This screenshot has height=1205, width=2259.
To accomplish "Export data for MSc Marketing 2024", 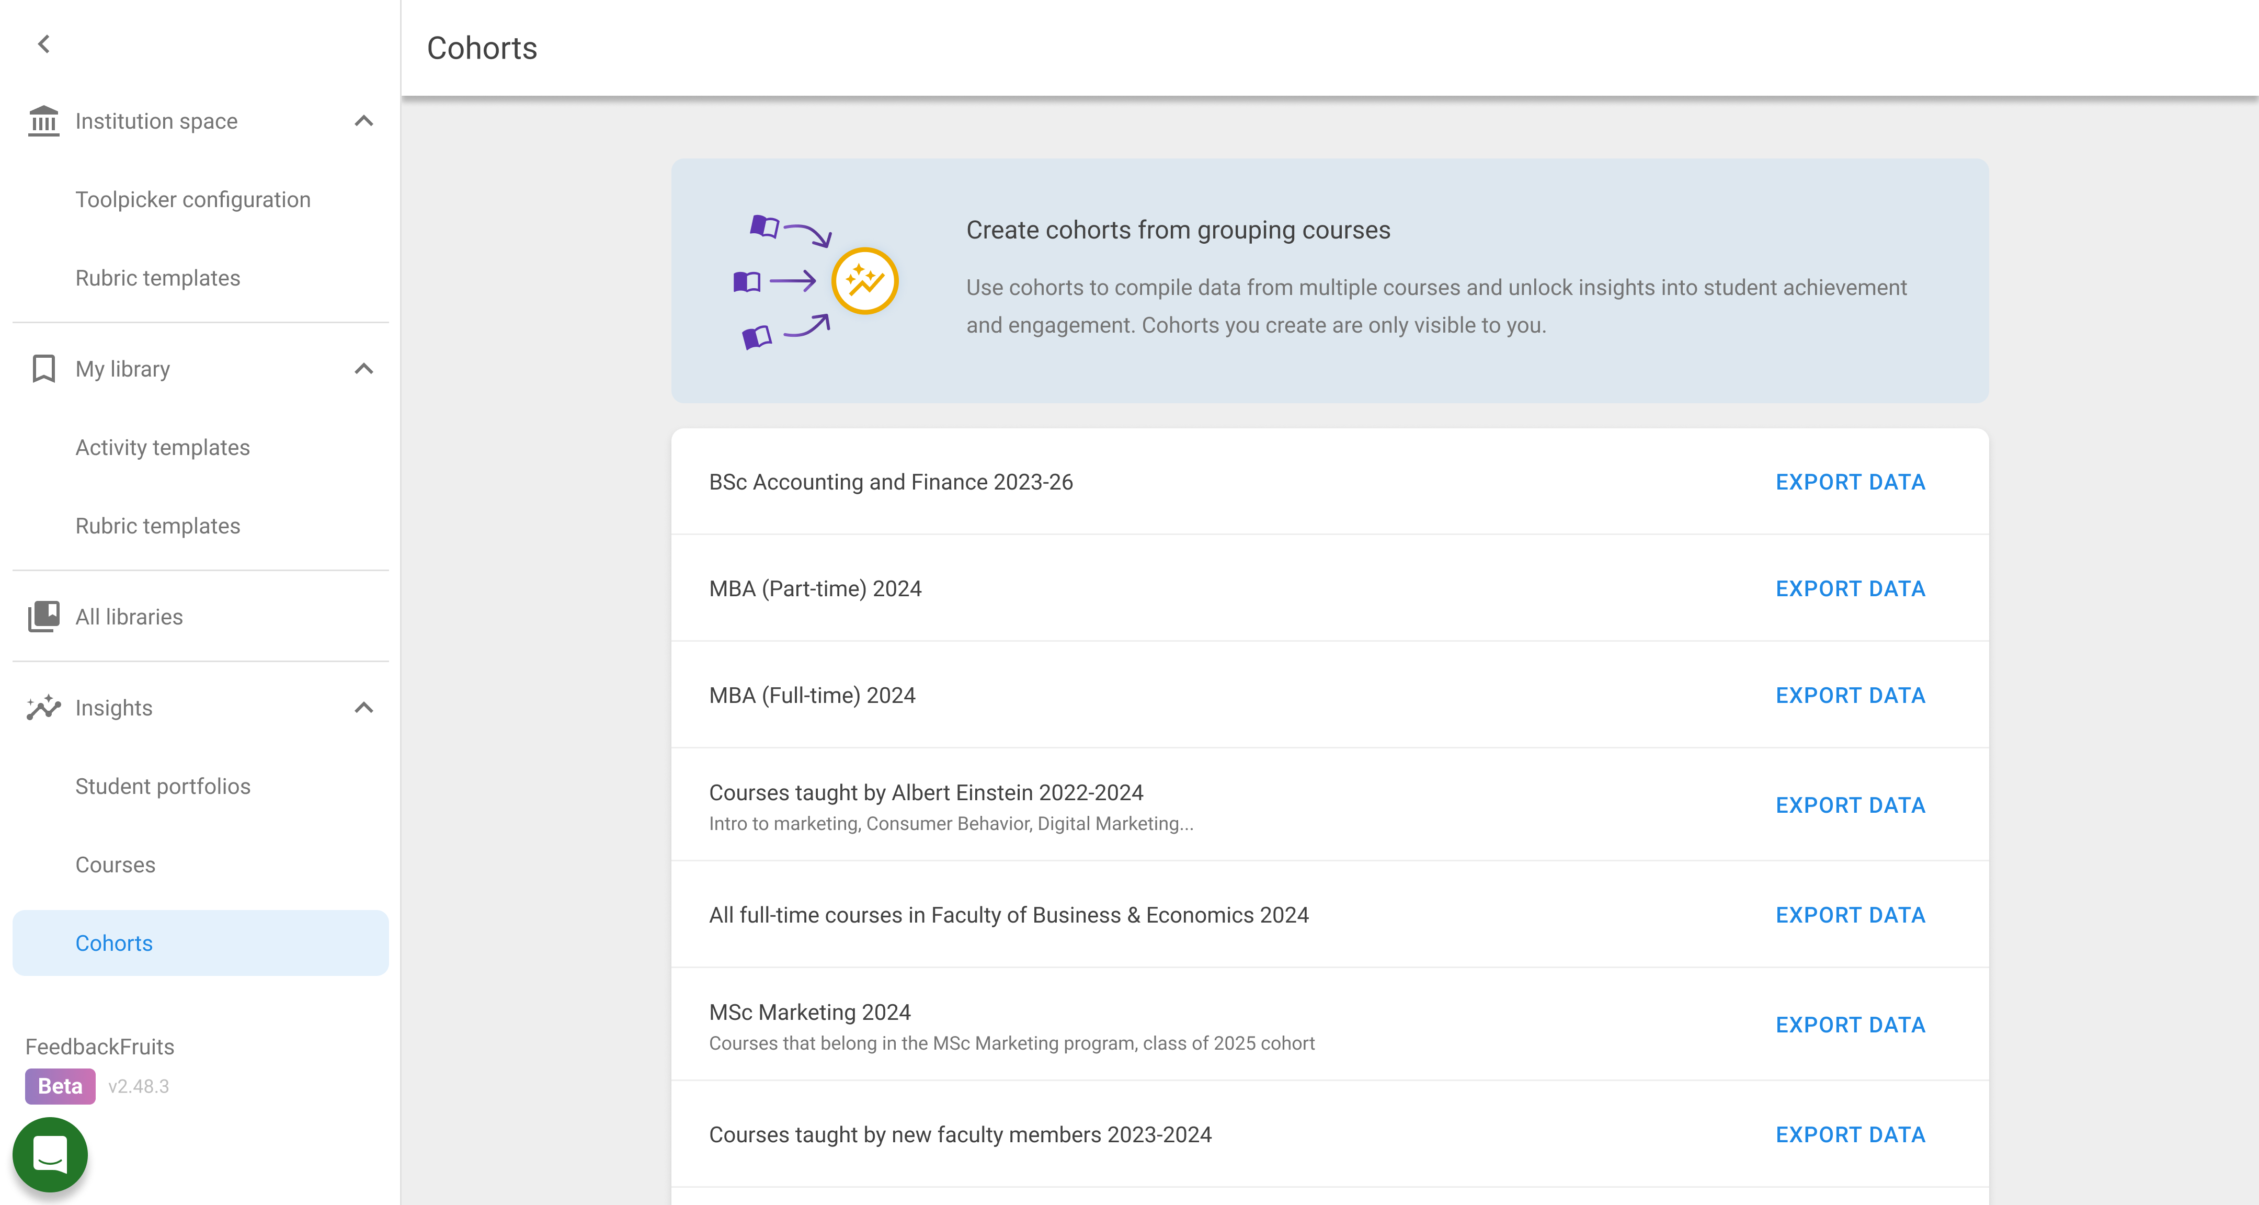I will (1851, 1025).
